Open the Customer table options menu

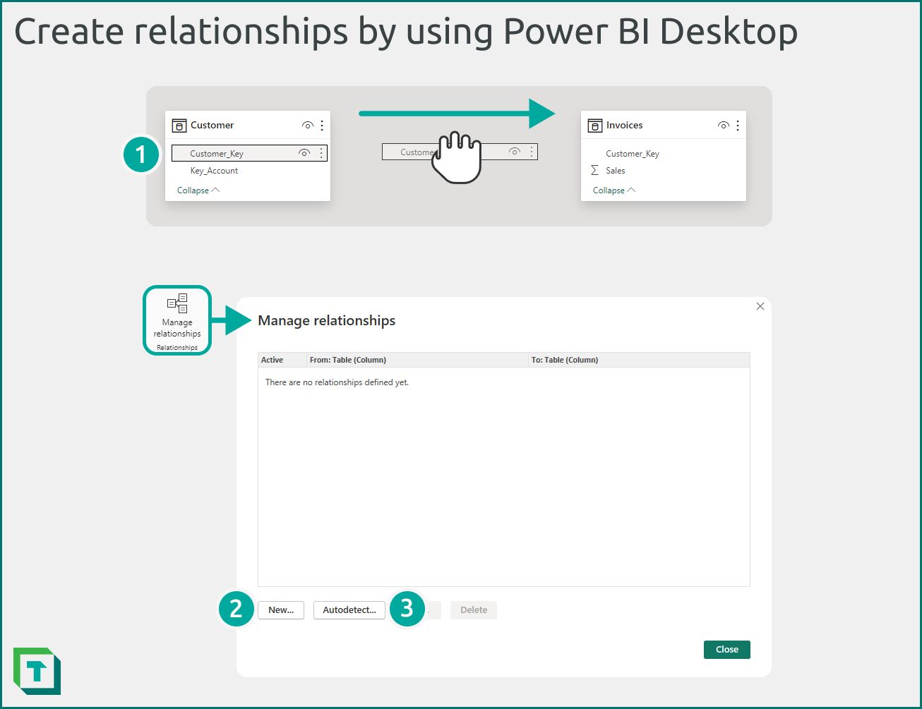click(322, 125)
